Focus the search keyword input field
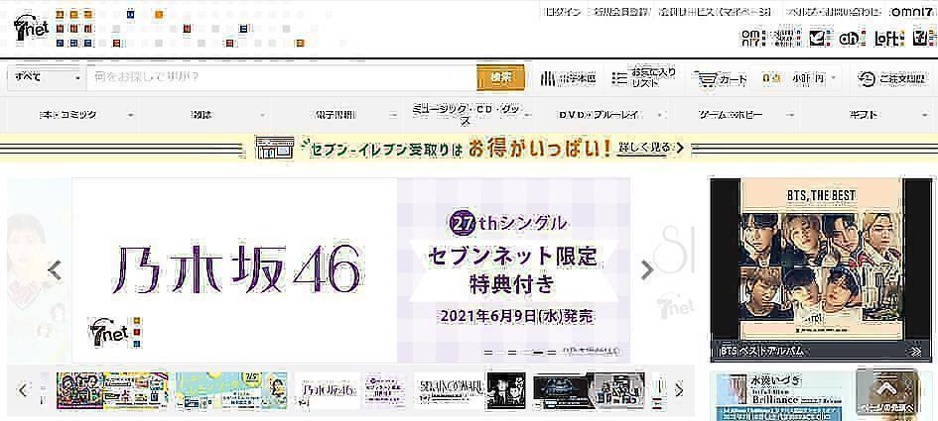This screenshot has height=421, width=938. (281, 78)
